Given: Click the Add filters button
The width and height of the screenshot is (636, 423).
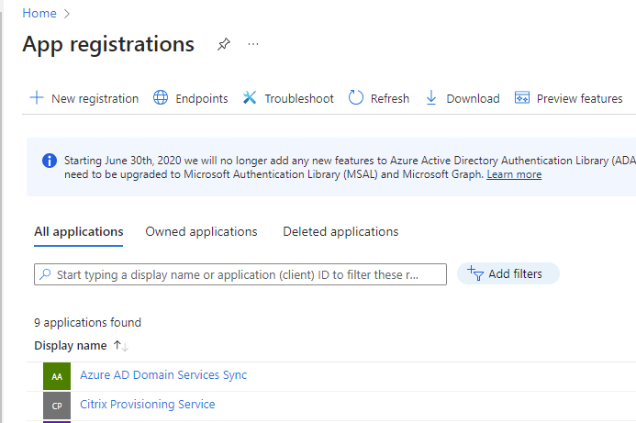Looking at the screenshot, I should tap(508, 273).
